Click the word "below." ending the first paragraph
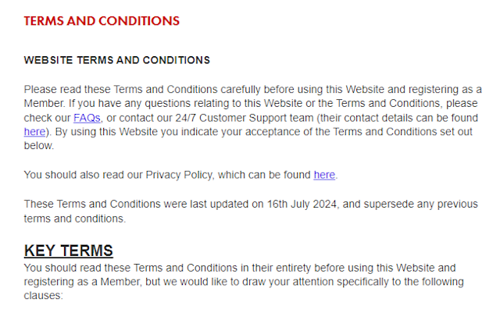 tap(39, 146)
